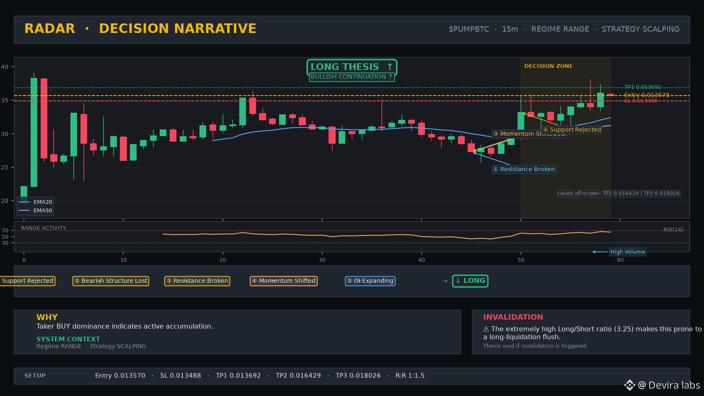
Task: Click the DECISION ZONE header label
Action: click(549, 66)
